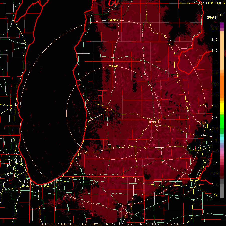Pick the cyan band of the color bar
This screenshot has width=226, height=226.
tap(222, 138)
